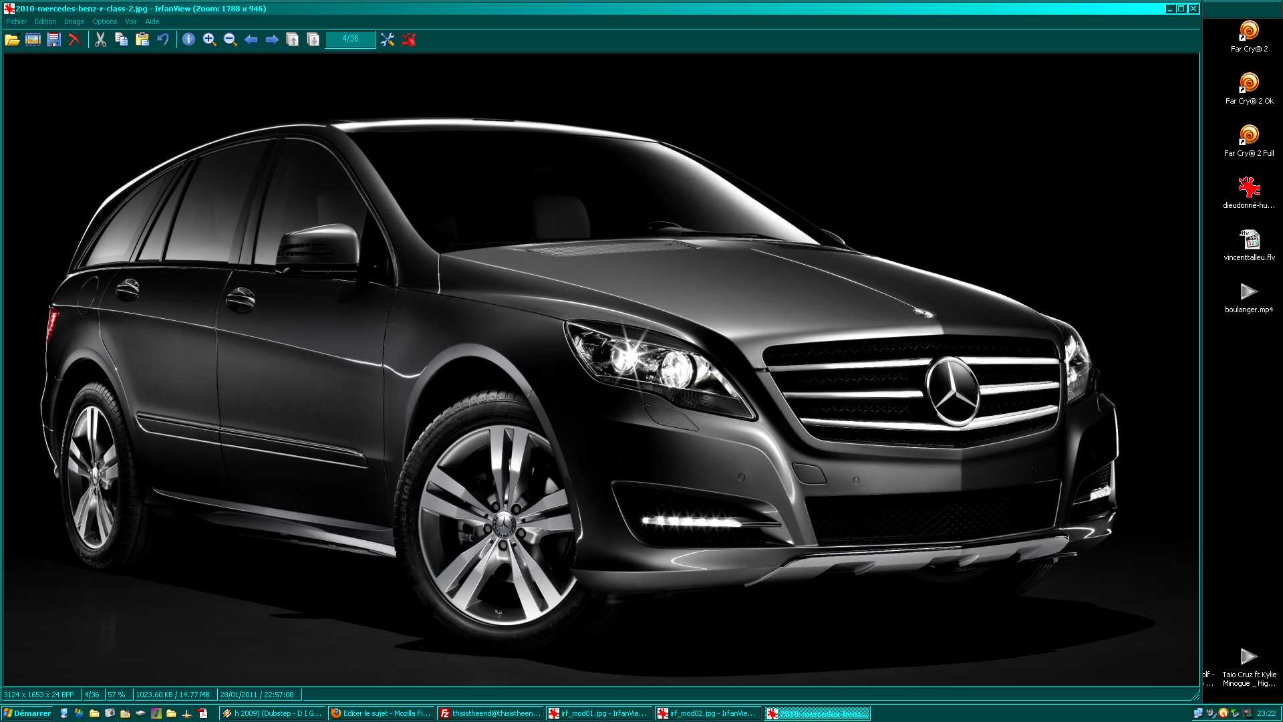Click the 4/36 image counter field
This screenshot has width=1283, height=722.
pos(350,39)
